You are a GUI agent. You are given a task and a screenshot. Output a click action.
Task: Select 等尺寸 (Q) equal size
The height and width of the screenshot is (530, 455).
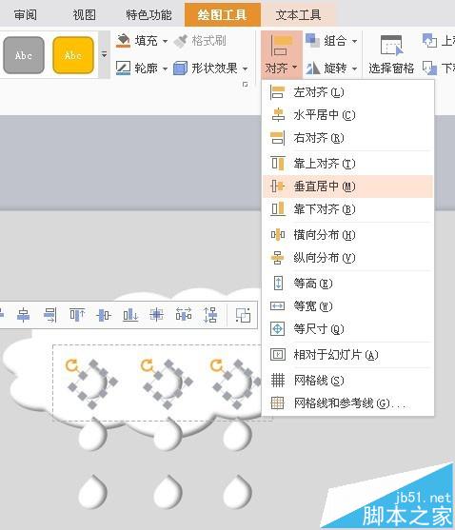347,329
